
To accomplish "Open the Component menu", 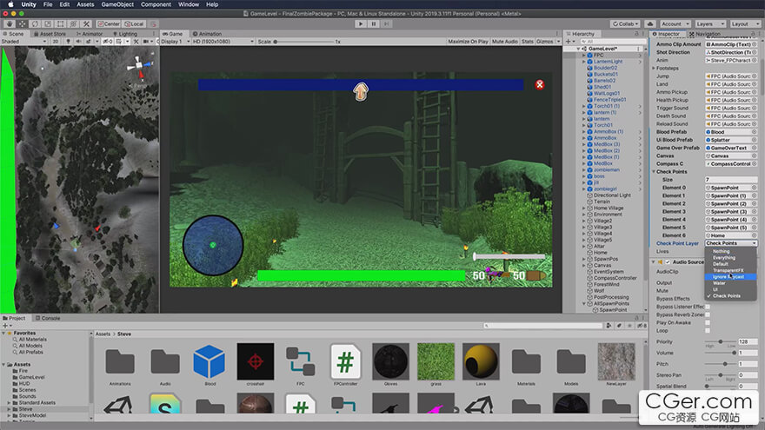I will coord(156,4).
